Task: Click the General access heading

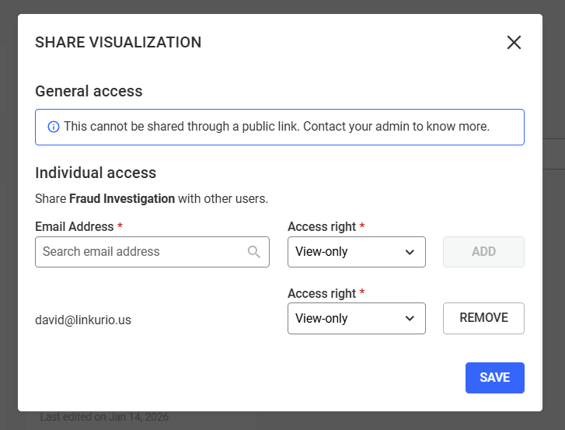Action: 89,91
